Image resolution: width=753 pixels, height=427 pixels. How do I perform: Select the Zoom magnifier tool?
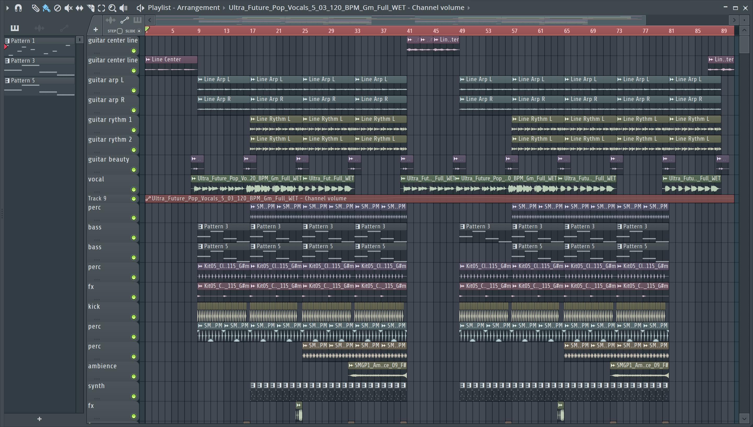pyautogui.click(x=112, y=8)
